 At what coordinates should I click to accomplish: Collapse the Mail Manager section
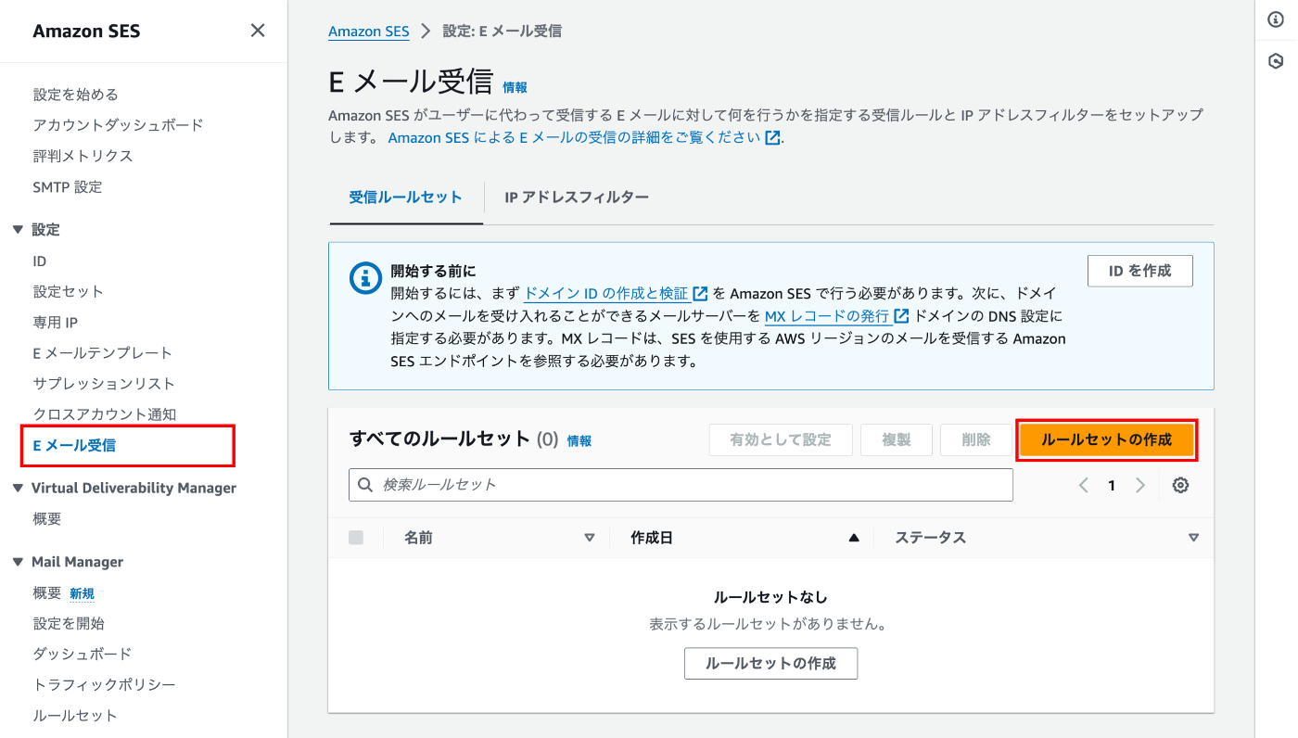click(x=18, y=562)
